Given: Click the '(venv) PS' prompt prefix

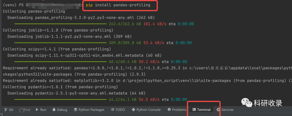Looking at the screenshot, I should coord(13,5).
